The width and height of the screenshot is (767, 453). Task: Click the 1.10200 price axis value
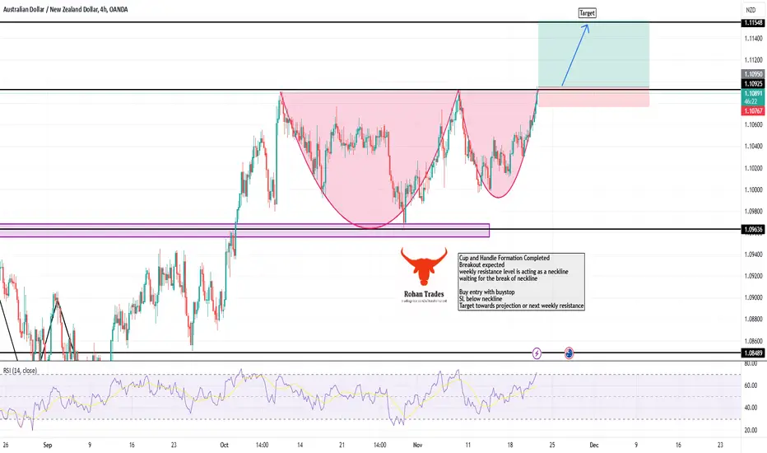coord(753,169)
